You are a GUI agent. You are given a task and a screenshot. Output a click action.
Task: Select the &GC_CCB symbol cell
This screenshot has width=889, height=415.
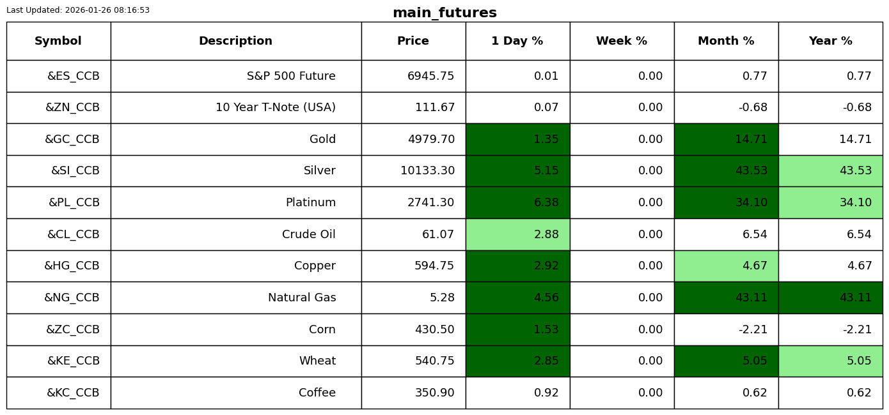72,140
